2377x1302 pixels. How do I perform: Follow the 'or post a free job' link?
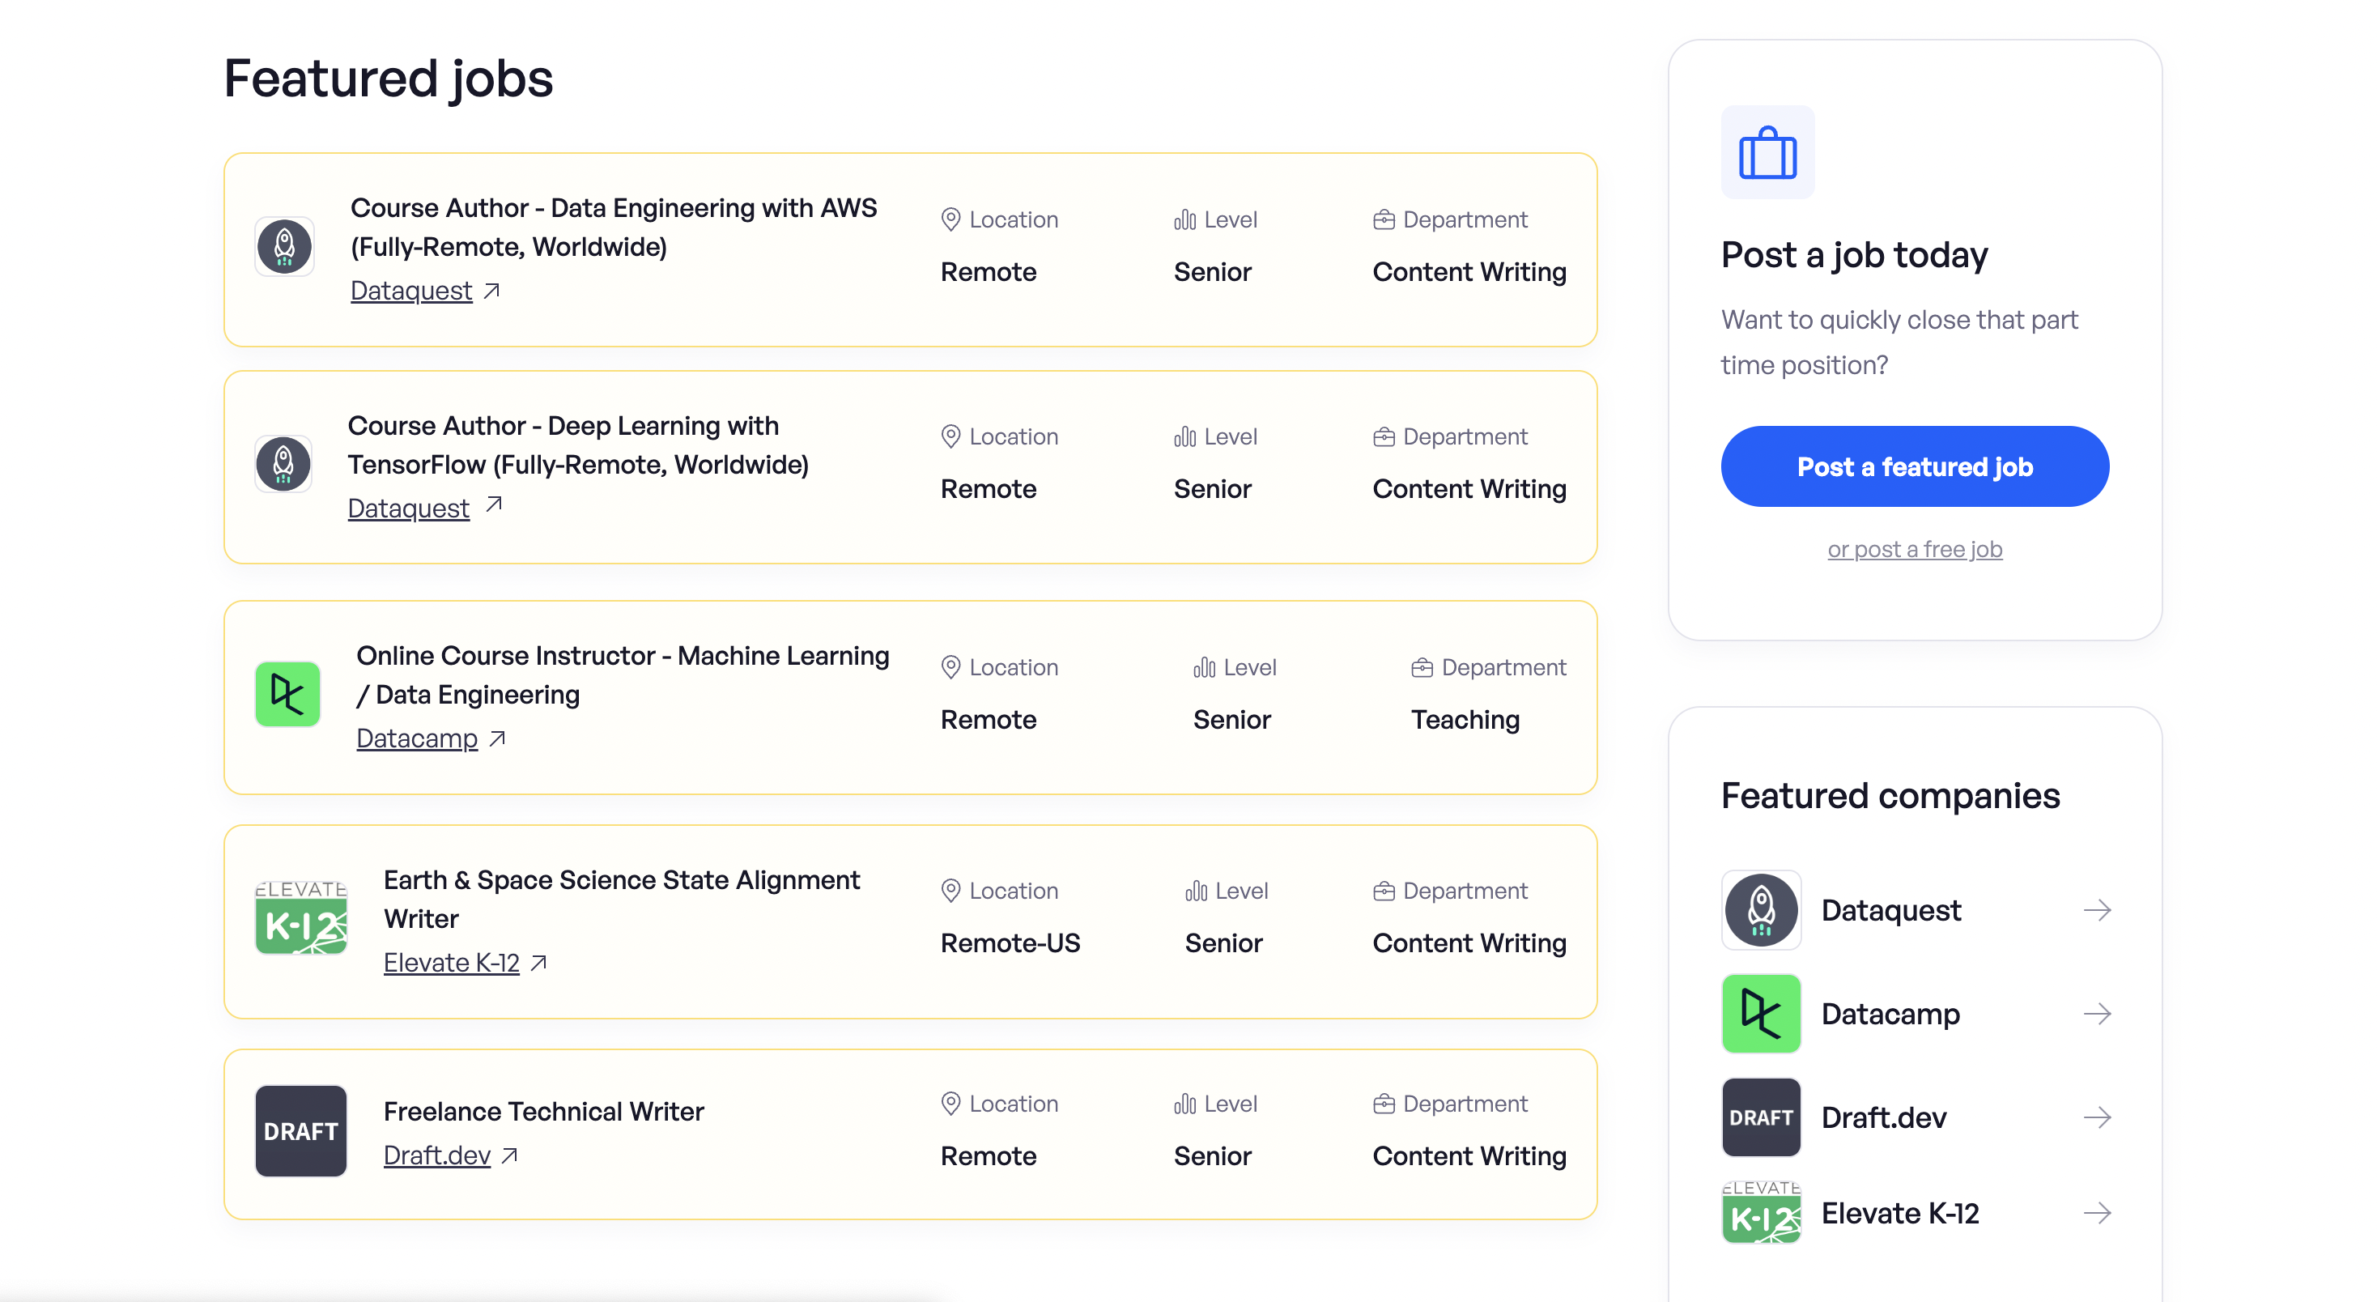[x=1914, y=549]
